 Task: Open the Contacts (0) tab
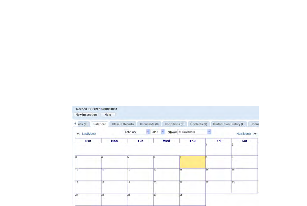(199, 124)
